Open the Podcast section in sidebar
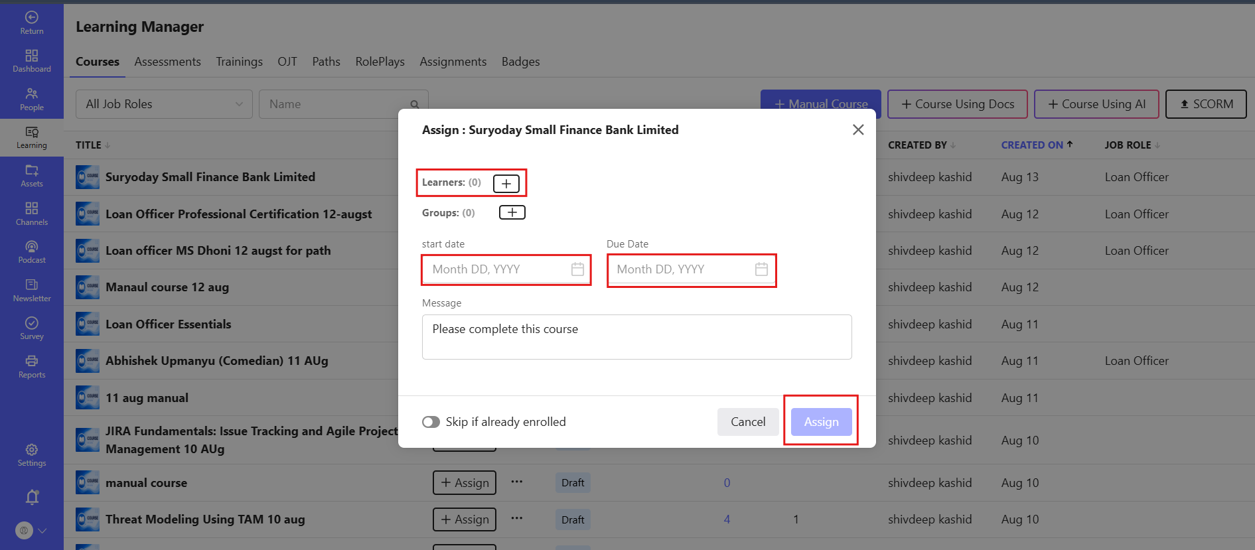The height and width of the screenshot is (550, 1255). pyautogui.click(x=32, y=252)
